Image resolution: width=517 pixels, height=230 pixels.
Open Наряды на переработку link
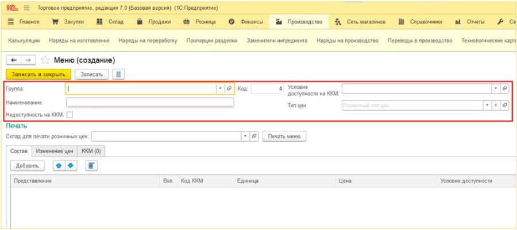point(148,41)
